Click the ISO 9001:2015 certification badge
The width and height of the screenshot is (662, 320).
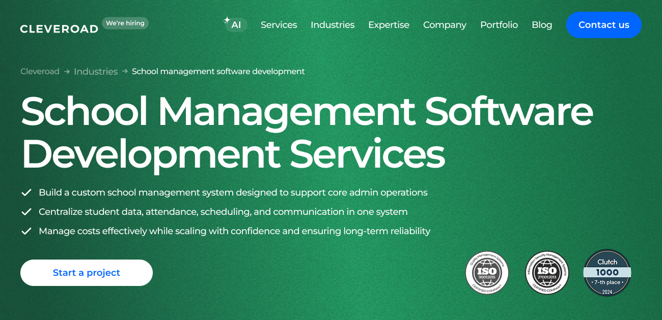487,273
